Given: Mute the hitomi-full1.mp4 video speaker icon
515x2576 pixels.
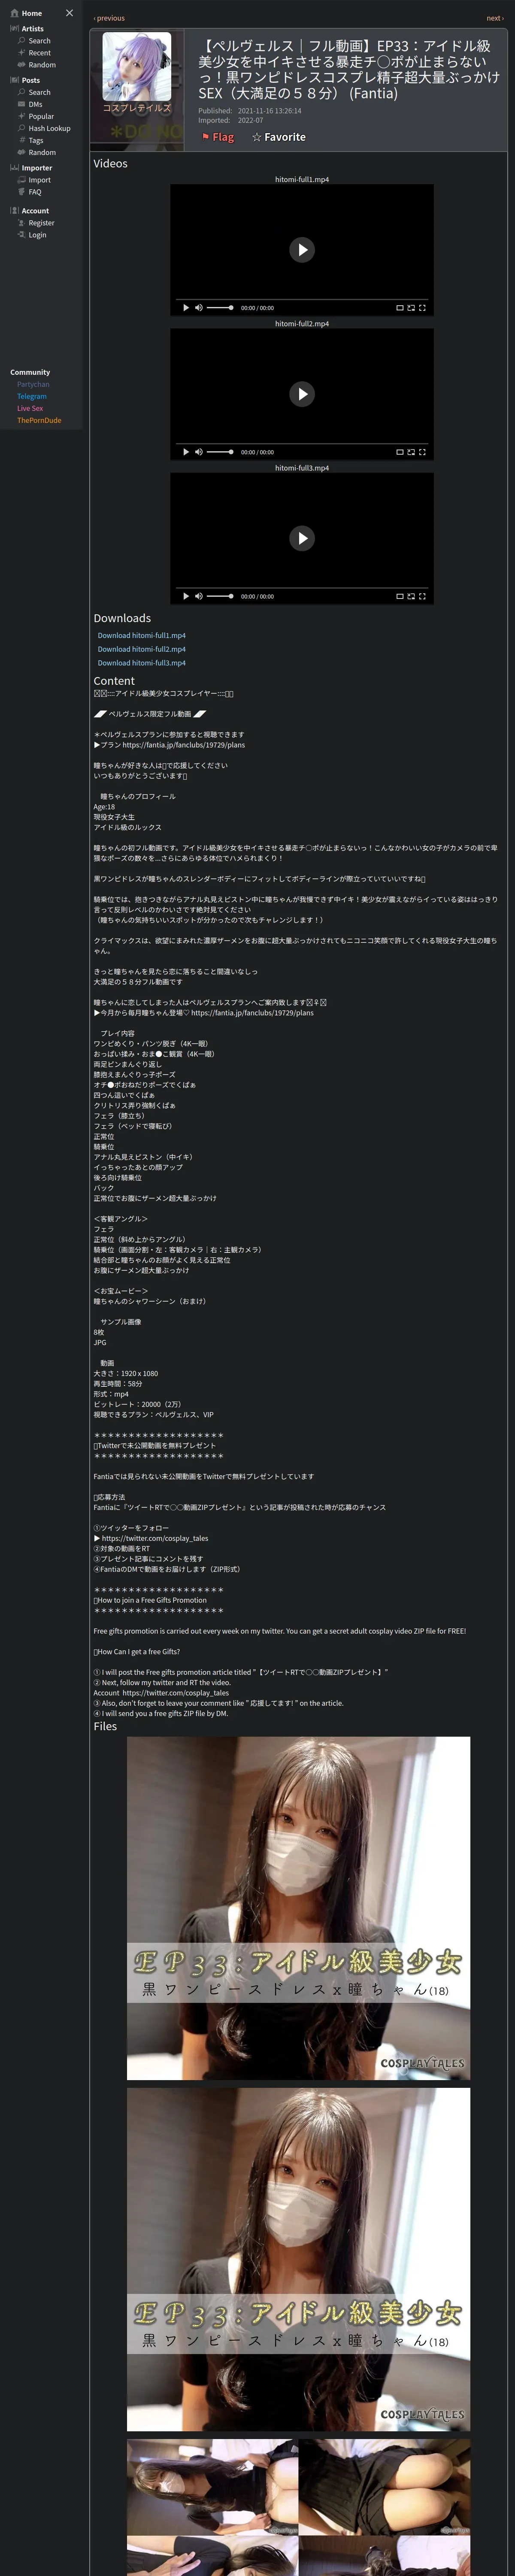Looking at the screenshot, I should pos(199,308).
